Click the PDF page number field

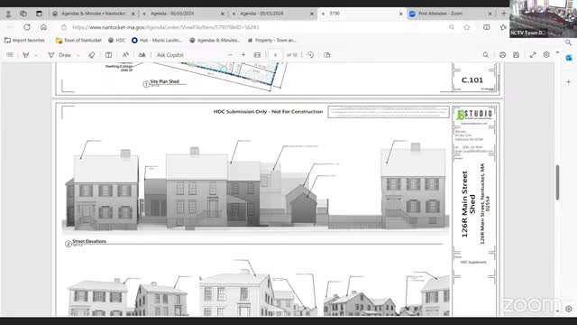pyautogui.click(x=275, y=55)
